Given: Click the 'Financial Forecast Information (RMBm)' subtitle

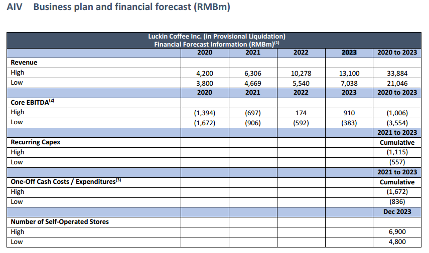Looking at the screenshot, I should [216, 44].
